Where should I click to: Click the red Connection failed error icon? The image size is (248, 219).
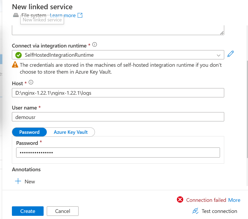click(x=180, y=199)
